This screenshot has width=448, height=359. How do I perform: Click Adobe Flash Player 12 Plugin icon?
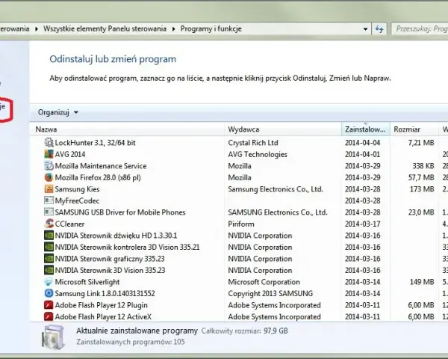[x=49, y=304]
